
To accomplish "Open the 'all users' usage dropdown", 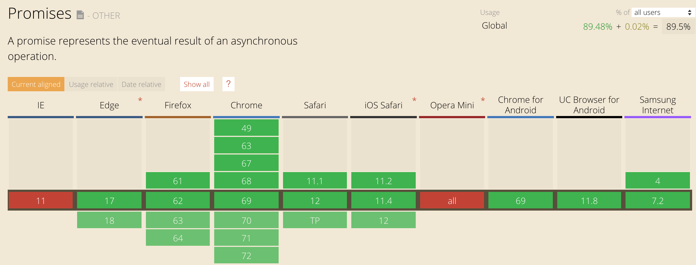I will pos(663,12).
